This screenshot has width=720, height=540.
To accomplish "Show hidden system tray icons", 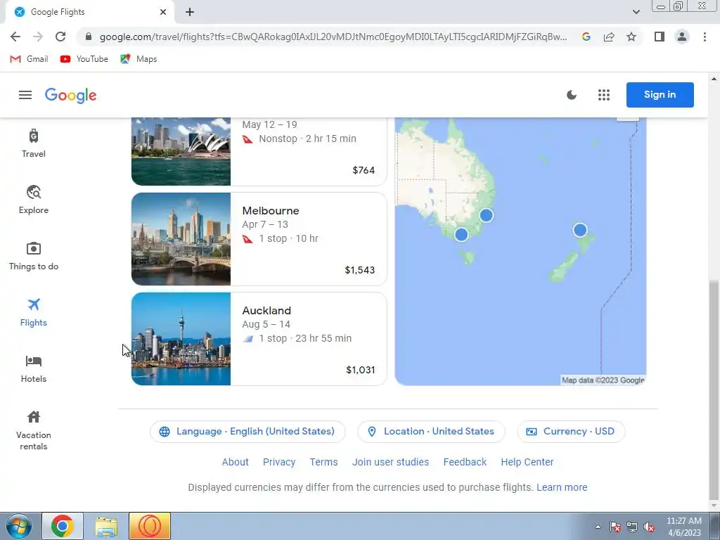I will tap(598, 527).
